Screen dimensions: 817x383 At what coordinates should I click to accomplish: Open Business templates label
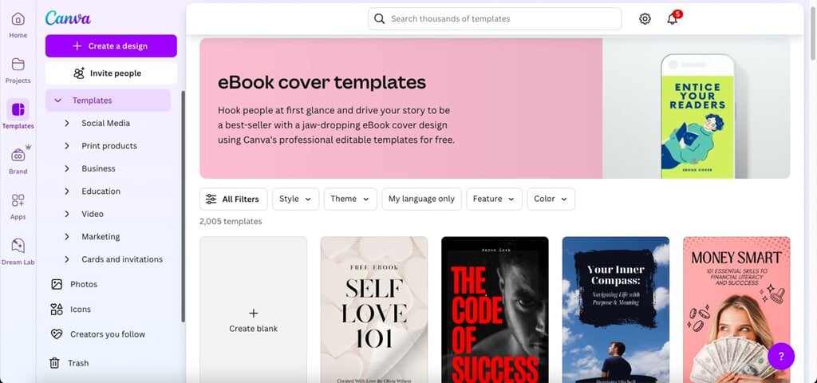pyautogui.click(x=98, y=168)
